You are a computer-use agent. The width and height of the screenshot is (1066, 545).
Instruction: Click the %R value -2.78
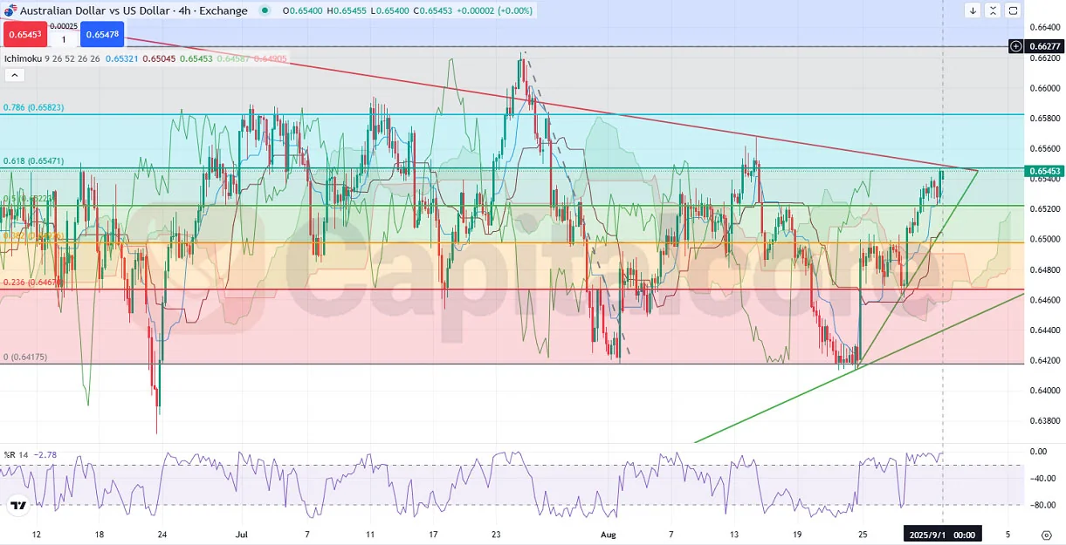[x=45, y=455]
